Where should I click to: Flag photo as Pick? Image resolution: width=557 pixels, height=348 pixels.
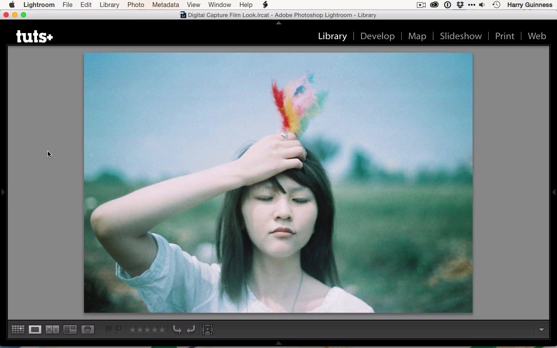109,330
